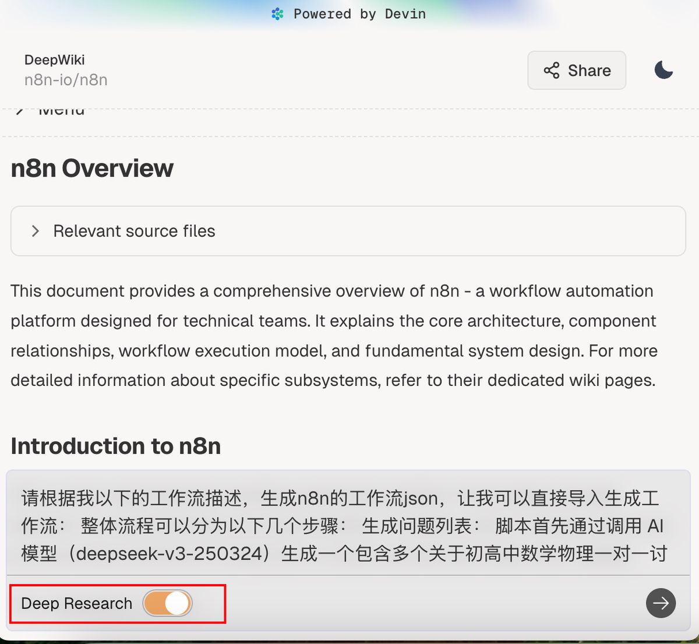
Task: Click the n8n Overview heading
Action: [x=91, y=168]
